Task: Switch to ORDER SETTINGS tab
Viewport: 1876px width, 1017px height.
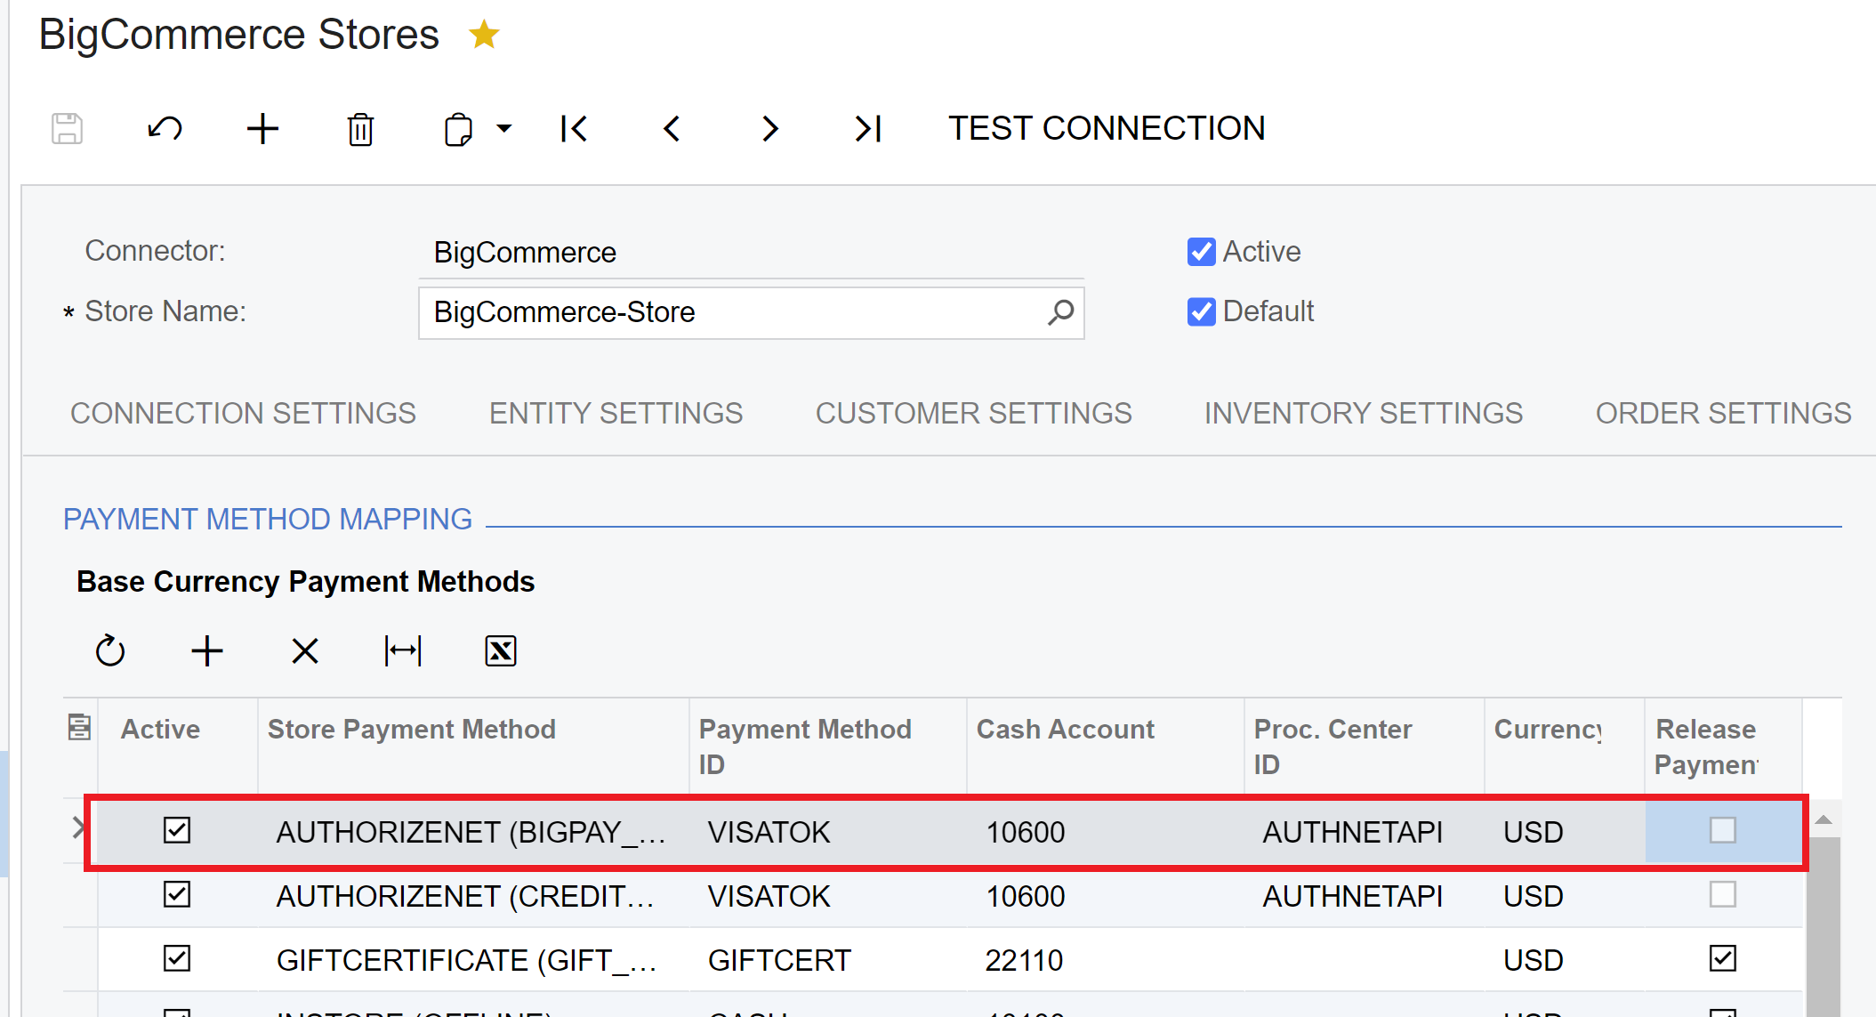Action: [x=1723, y=413]
